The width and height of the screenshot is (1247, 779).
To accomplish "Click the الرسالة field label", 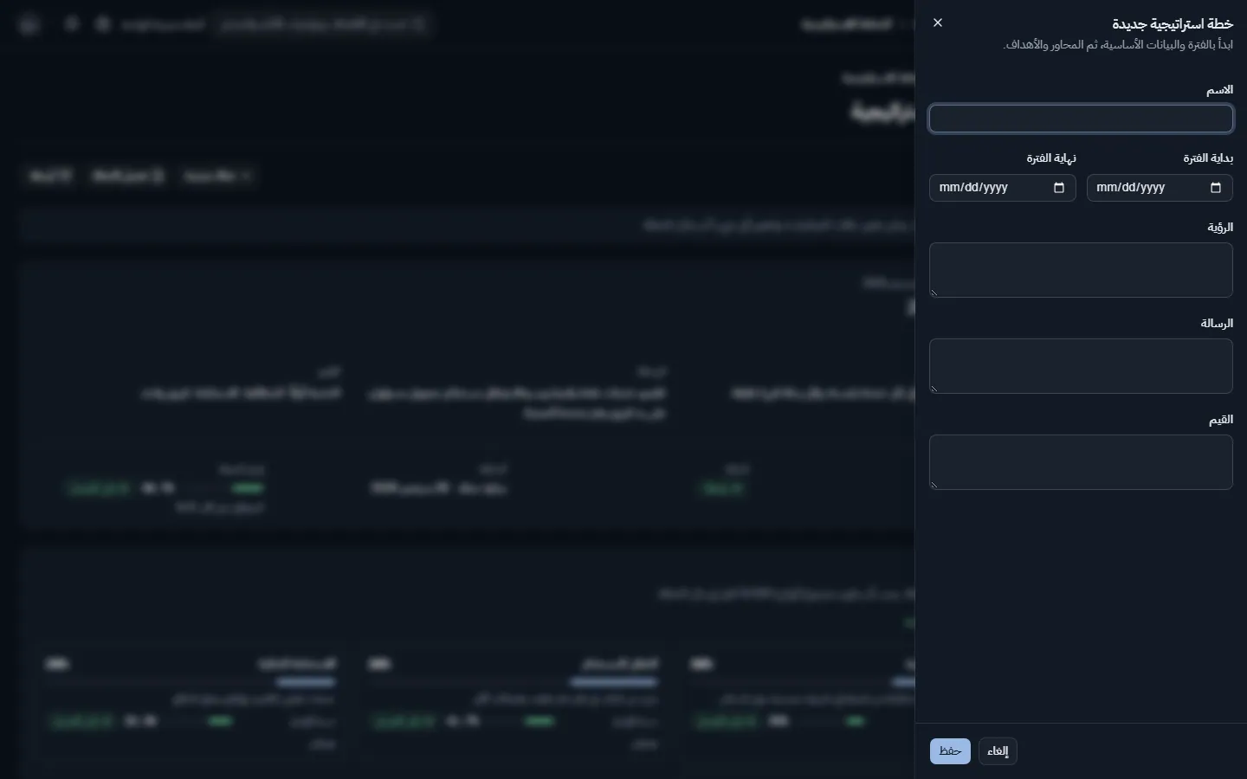I will 1217,324.
